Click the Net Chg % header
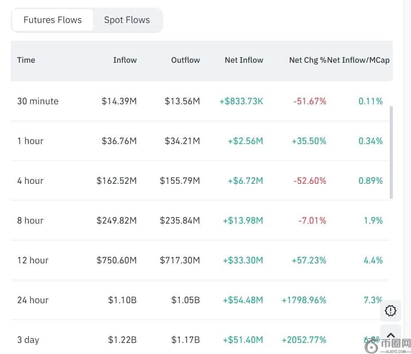The height and width of the screenshot is (354, 411). [x=307, y=60]
